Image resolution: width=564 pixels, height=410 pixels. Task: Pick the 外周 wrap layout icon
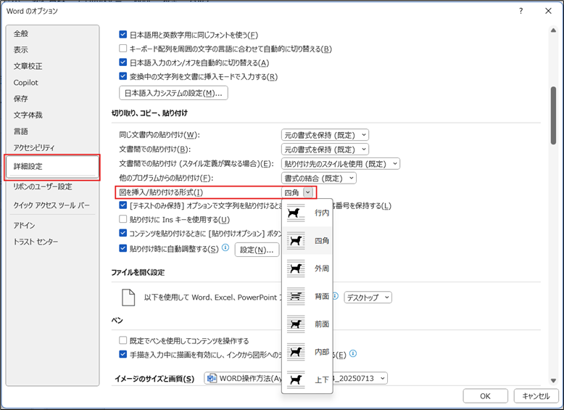296,268
